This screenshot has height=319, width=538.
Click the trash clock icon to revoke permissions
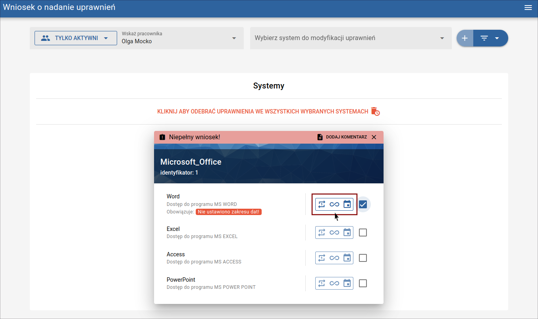click(375, 111)
